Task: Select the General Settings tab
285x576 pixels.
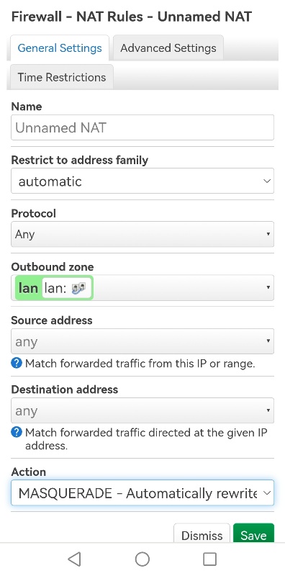Action: [60, 48]
